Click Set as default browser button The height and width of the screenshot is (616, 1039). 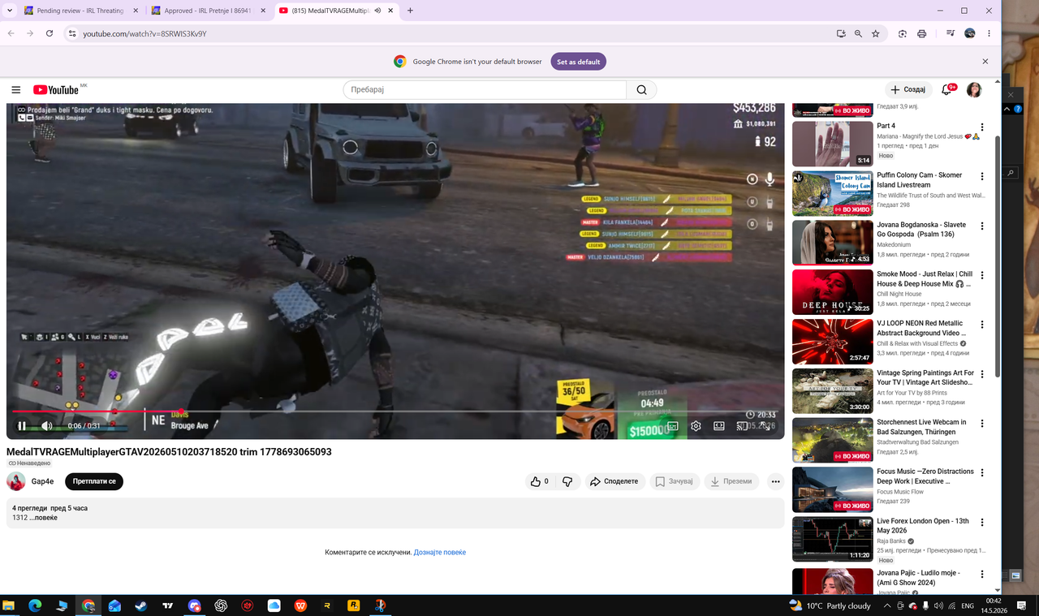[579, 62]
